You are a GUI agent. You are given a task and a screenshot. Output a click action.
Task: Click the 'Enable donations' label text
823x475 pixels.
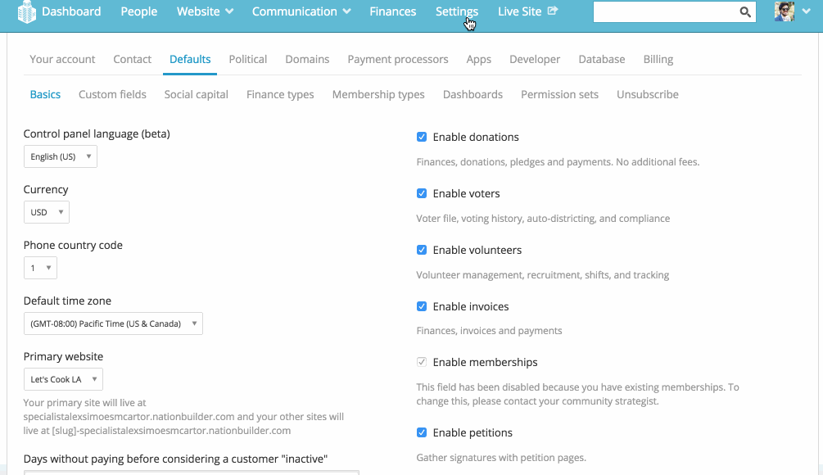[476, 137]
